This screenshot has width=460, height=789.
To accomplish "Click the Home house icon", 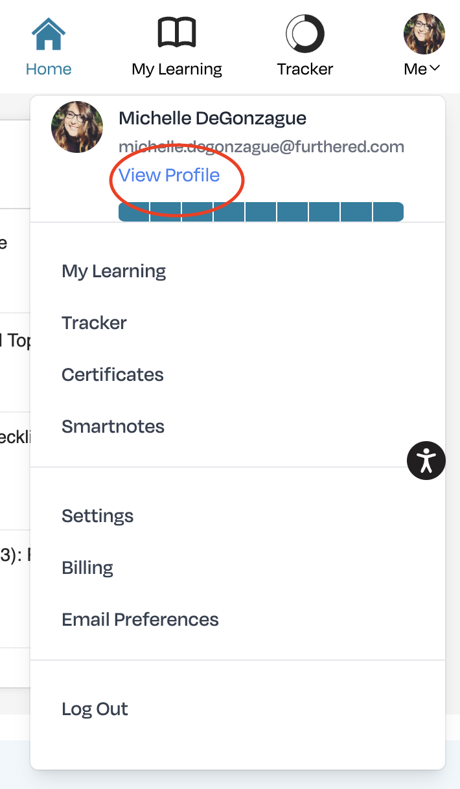I will 49,34.
